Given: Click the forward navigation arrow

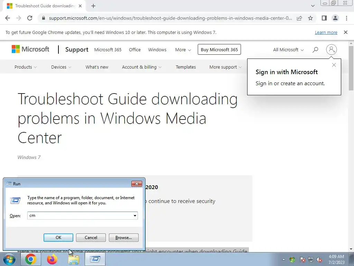Looking at the screenshot, I should coord(19,18).
